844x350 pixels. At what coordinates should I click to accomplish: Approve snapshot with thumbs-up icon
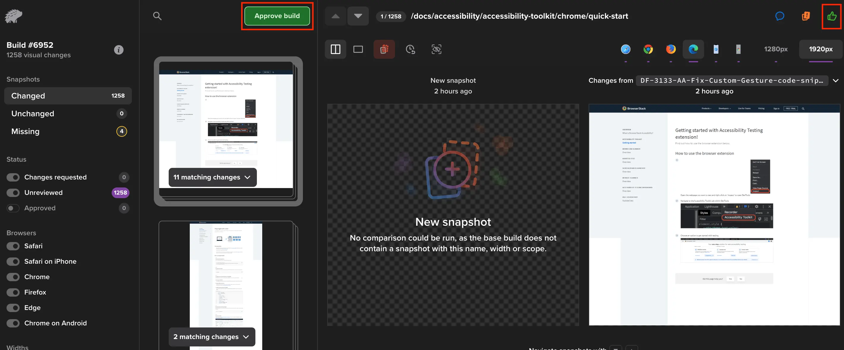coord(832,16)
